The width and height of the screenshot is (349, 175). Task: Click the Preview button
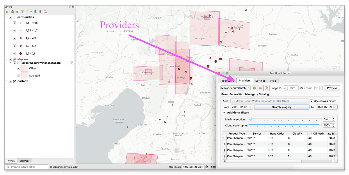click(332, 88)
